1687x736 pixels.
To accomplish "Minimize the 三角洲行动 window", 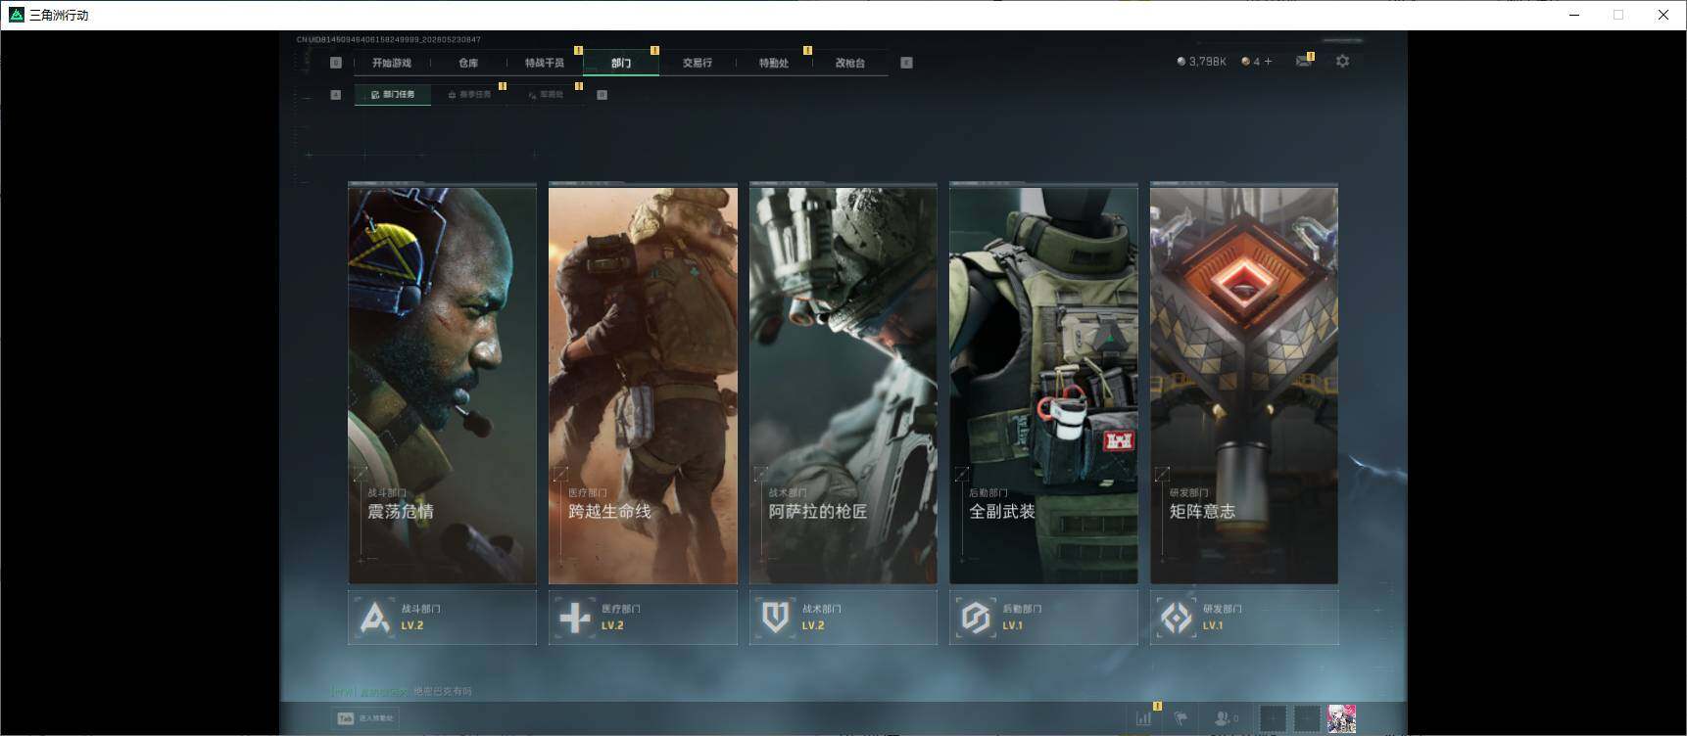I will 1574,15.
